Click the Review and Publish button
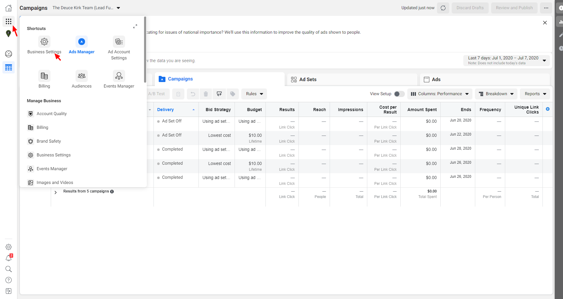 click(514, 8)
